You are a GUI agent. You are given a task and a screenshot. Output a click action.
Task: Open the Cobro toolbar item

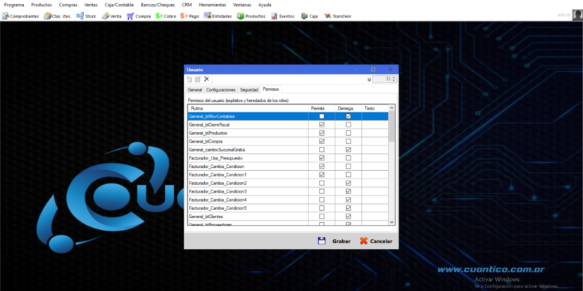click(x=166, y=16)
